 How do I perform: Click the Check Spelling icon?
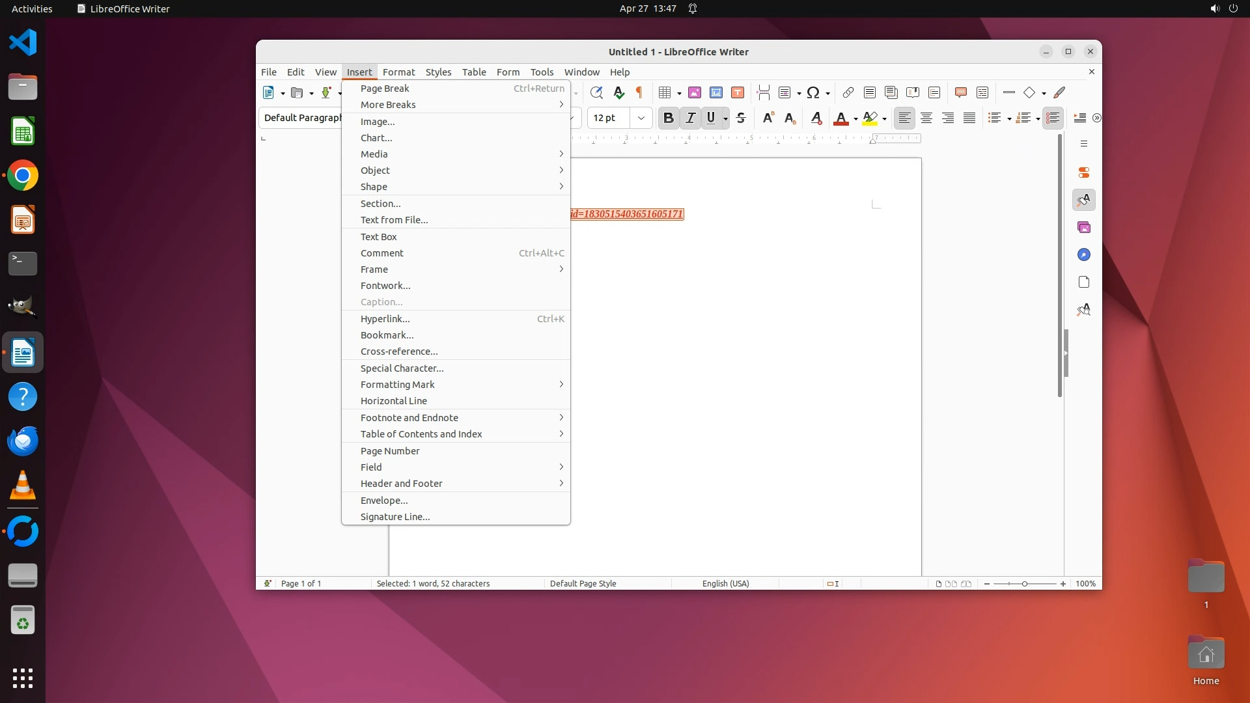pos(618,92)
